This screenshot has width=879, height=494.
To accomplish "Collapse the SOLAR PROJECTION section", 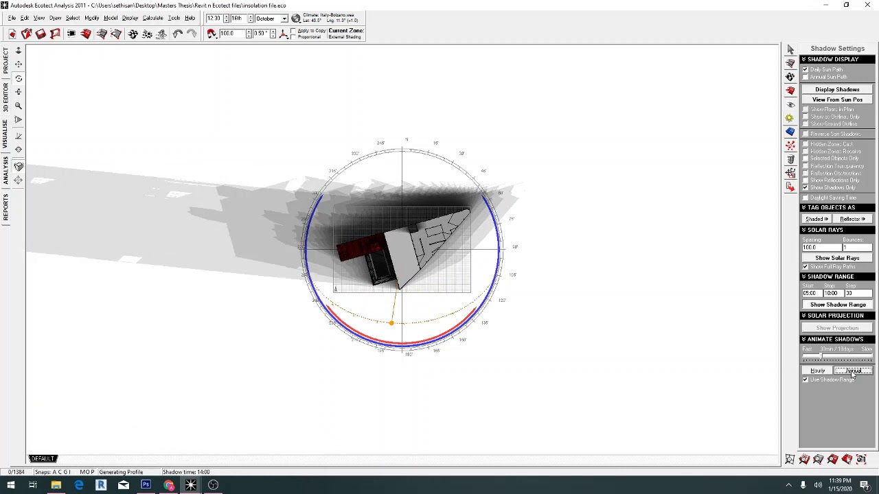I will 837,316.
